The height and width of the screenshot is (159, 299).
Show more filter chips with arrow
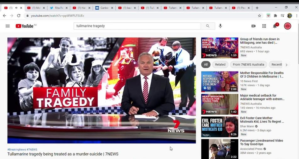pos(286,65)
